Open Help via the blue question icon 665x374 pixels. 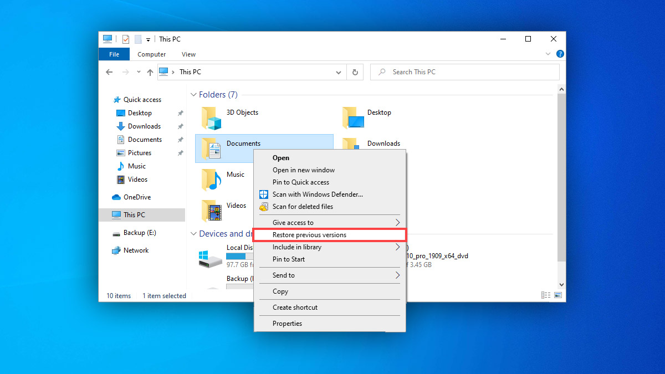pos(560,54)
